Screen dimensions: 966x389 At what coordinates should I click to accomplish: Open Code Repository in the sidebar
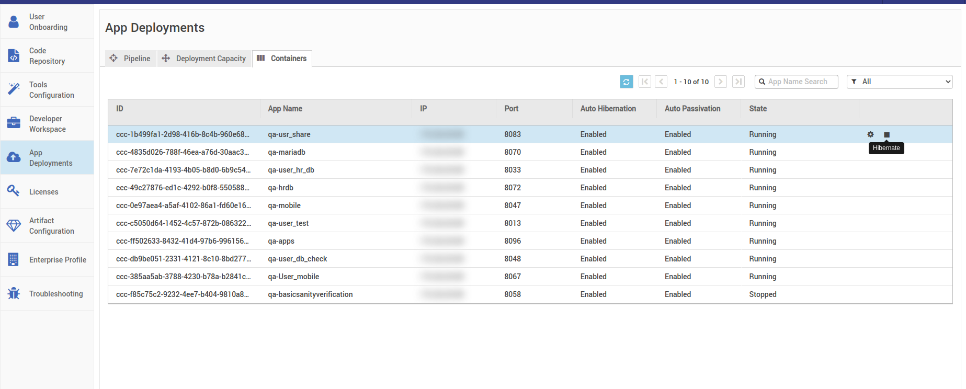[47, 56]
